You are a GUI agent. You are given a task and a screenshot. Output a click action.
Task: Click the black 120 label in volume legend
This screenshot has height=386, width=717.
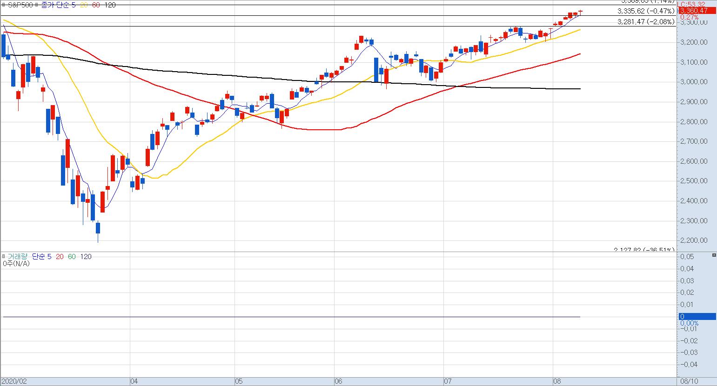(86, 256)
